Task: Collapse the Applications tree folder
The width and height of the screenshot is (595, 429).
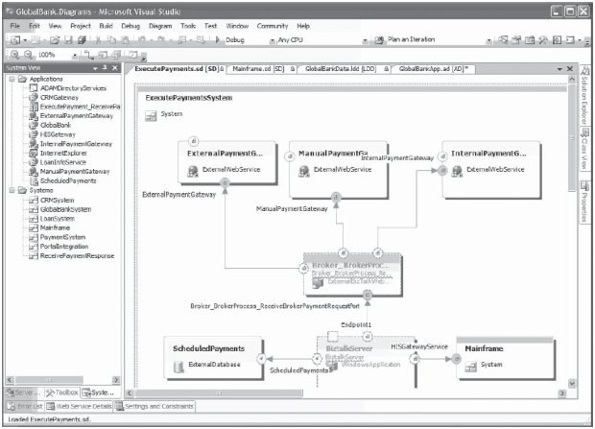Action: [x=12, y=79]
